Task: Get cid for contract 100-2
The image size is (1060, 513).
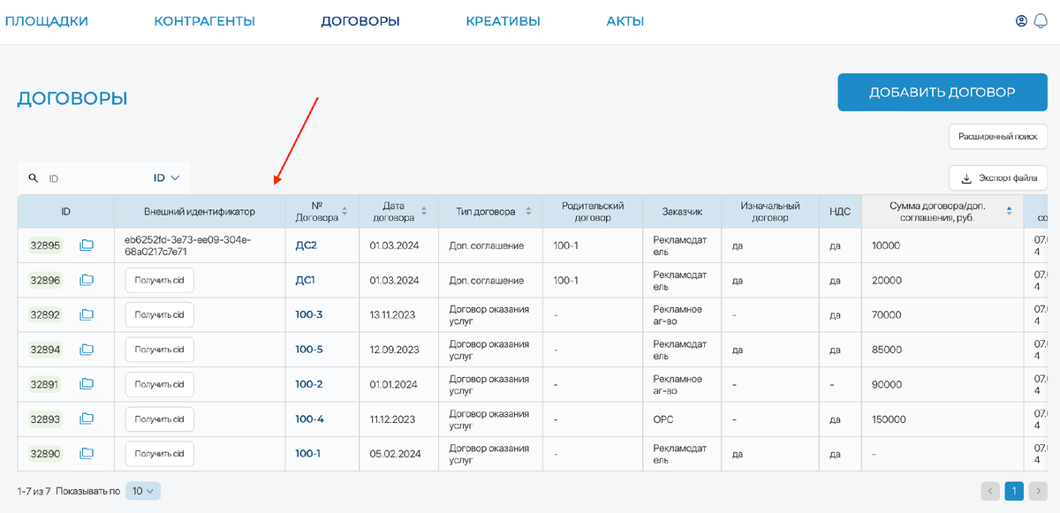Action: pos(159,384)
